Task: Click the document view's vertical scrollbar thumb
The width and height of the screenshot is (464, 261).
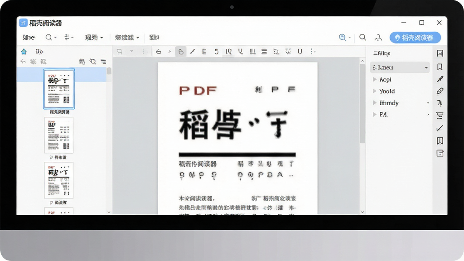Action: (x=362, y=104)
